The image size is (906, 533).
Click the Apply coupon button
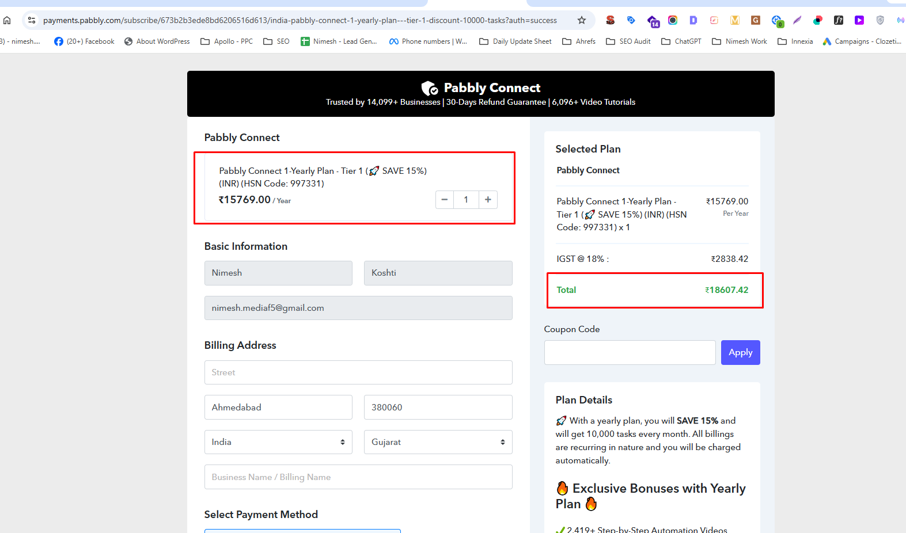(741, 352)
